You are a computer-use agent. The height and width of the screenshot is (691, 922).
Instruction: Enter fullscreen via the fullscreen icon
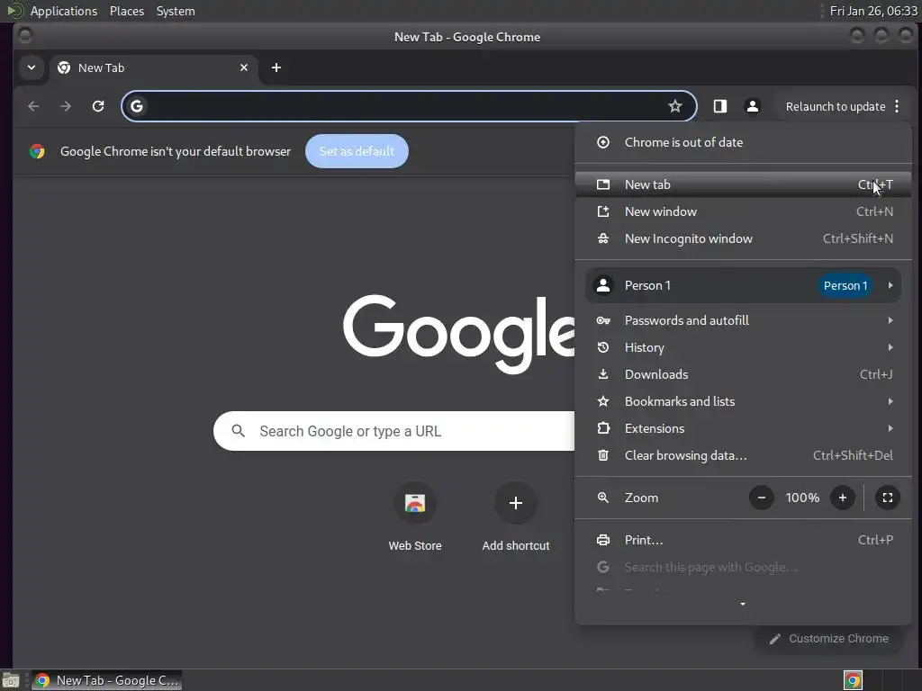[x=887, y=498]
